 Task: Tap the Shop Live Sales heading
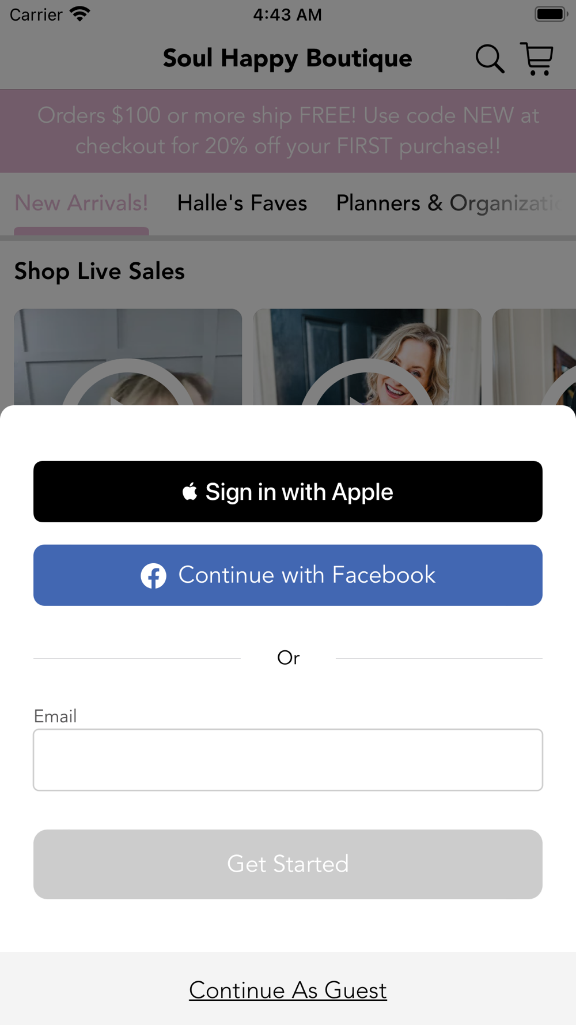pyautogui.click(x=100, y=272)
